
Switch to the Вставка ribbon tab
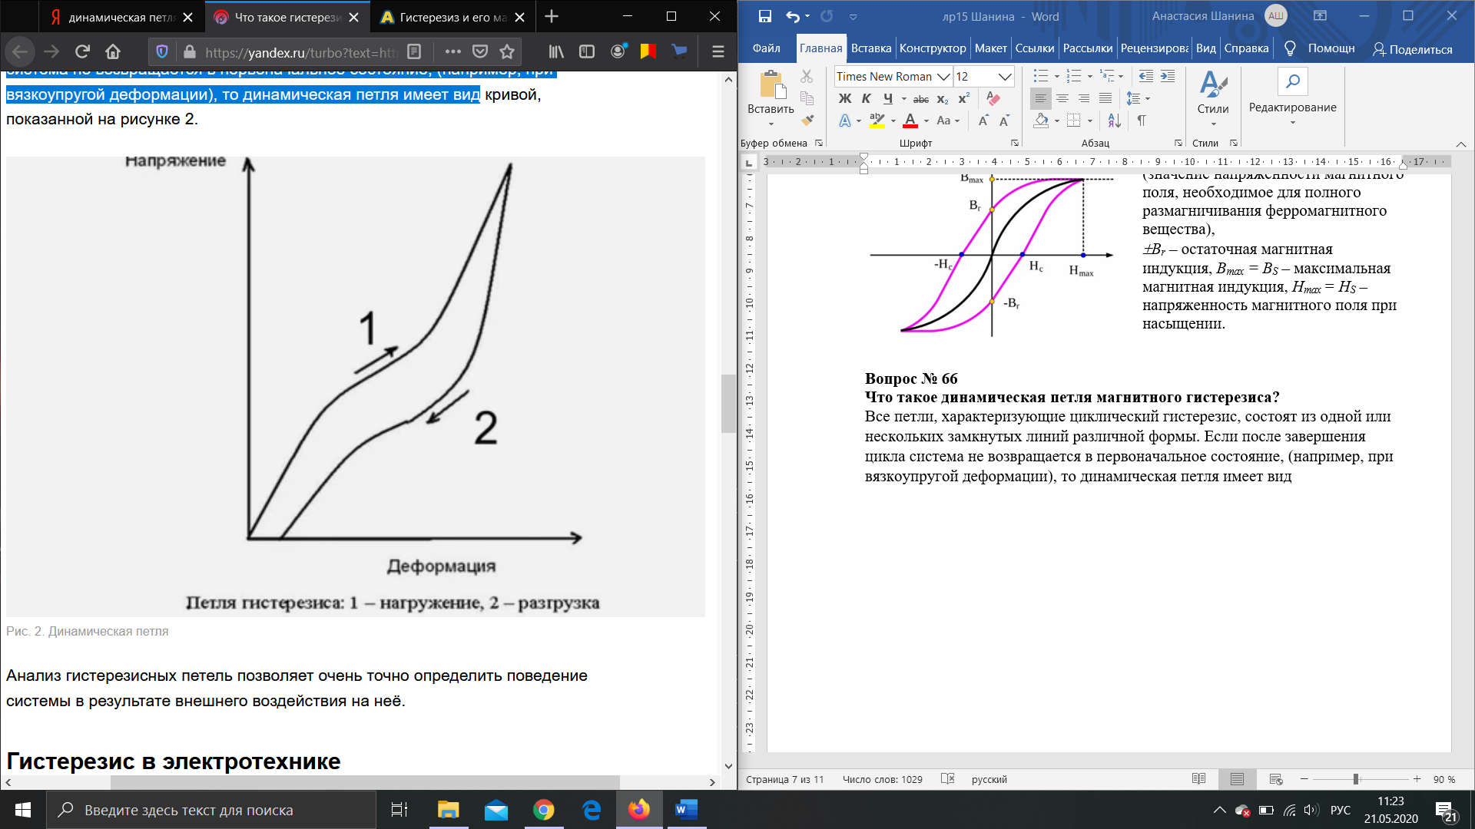pyautogui.click(x=870, y=48)
